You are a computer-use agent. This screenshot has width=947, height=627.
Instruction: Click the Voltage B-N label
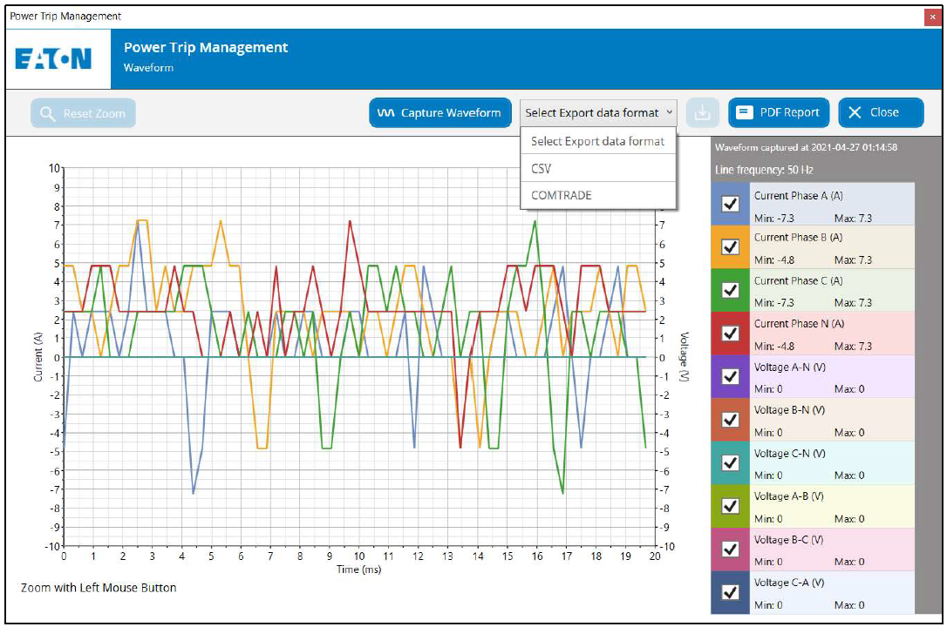(x=790, y=410)
